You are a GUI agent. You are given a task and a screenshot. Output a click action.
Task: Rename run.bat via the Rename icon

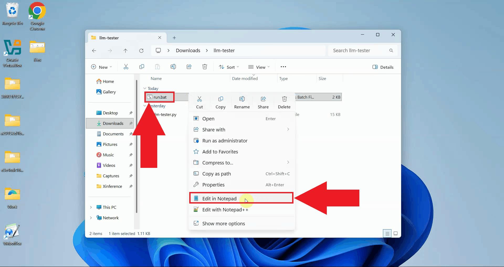(242, 102)
